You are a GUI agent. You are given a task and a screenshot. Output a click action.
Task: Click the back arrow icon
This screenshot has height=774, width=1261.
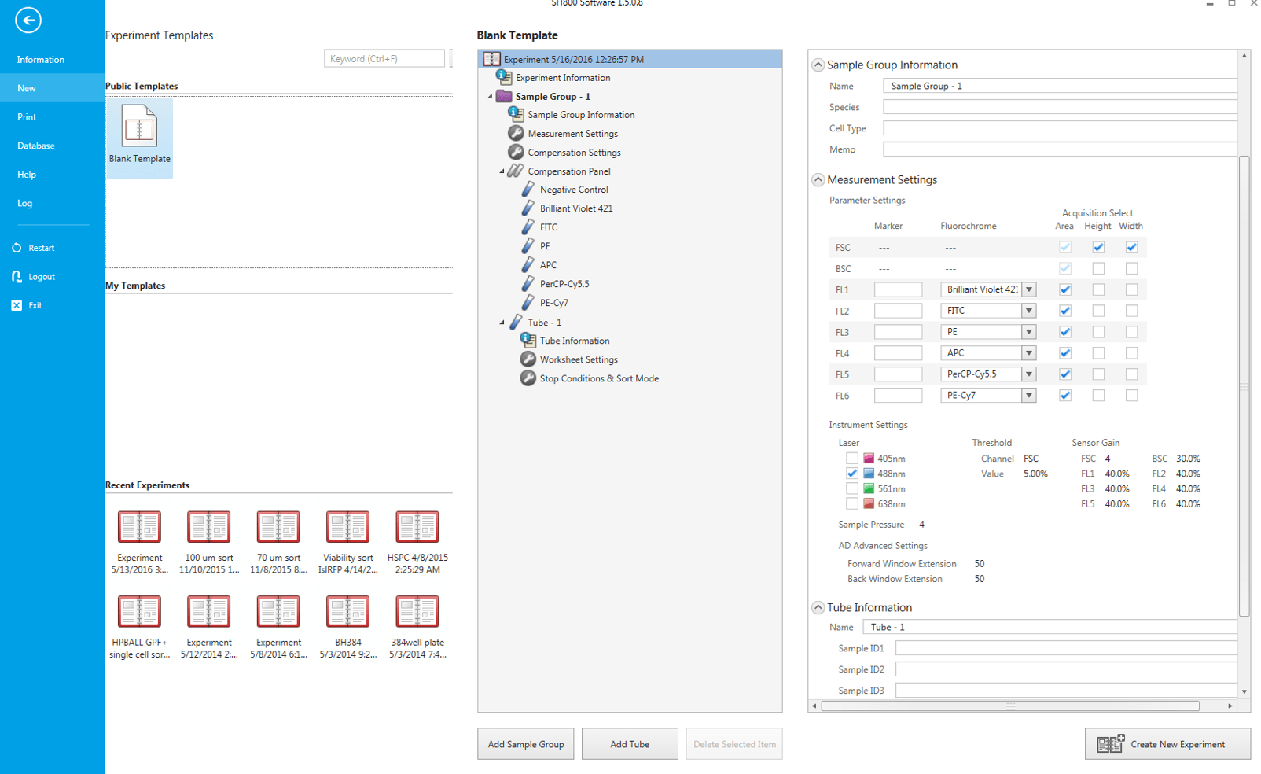tap(28, 20)
